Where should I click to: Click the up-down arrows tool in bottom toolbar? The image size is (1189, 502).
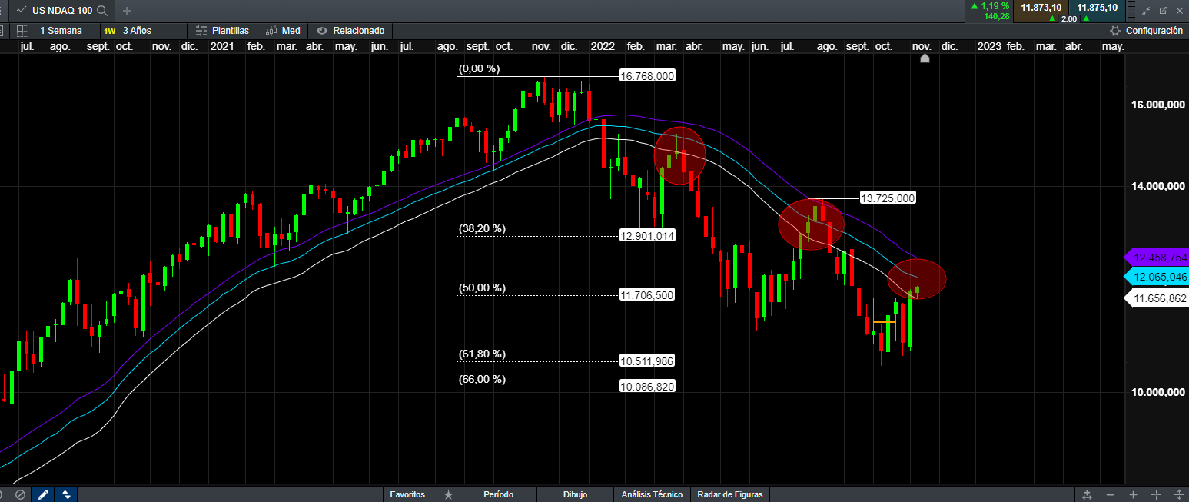(x=67, y=494)
